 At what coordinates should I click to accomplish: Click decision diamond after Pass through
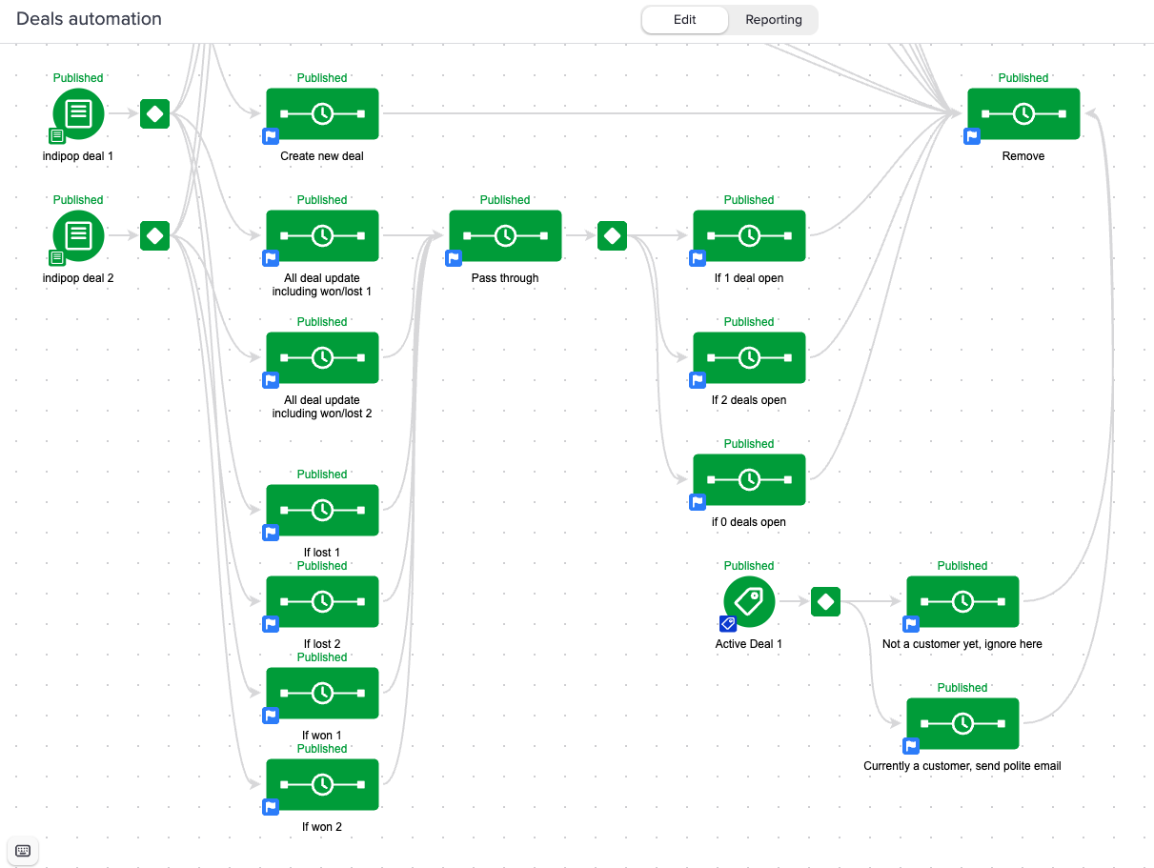pos(612,236)
